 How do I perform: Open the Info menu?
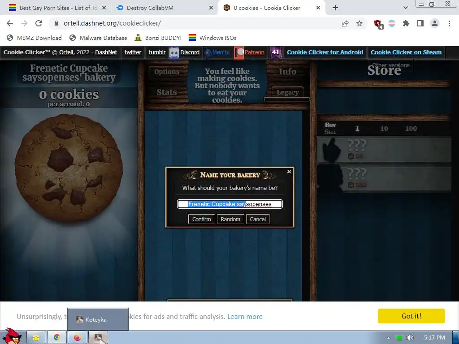pyautogui.click(x=287, y=71)
